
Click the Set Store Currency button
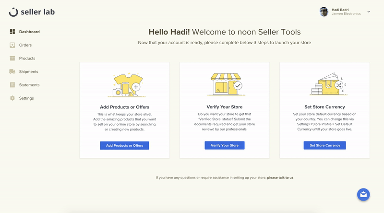click(325, 145)
